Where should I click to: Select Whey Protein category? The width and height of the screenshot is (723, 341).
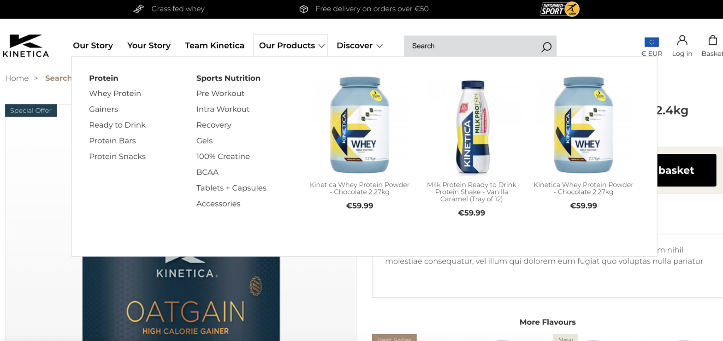pyautogui.click(x=115, y=94)
